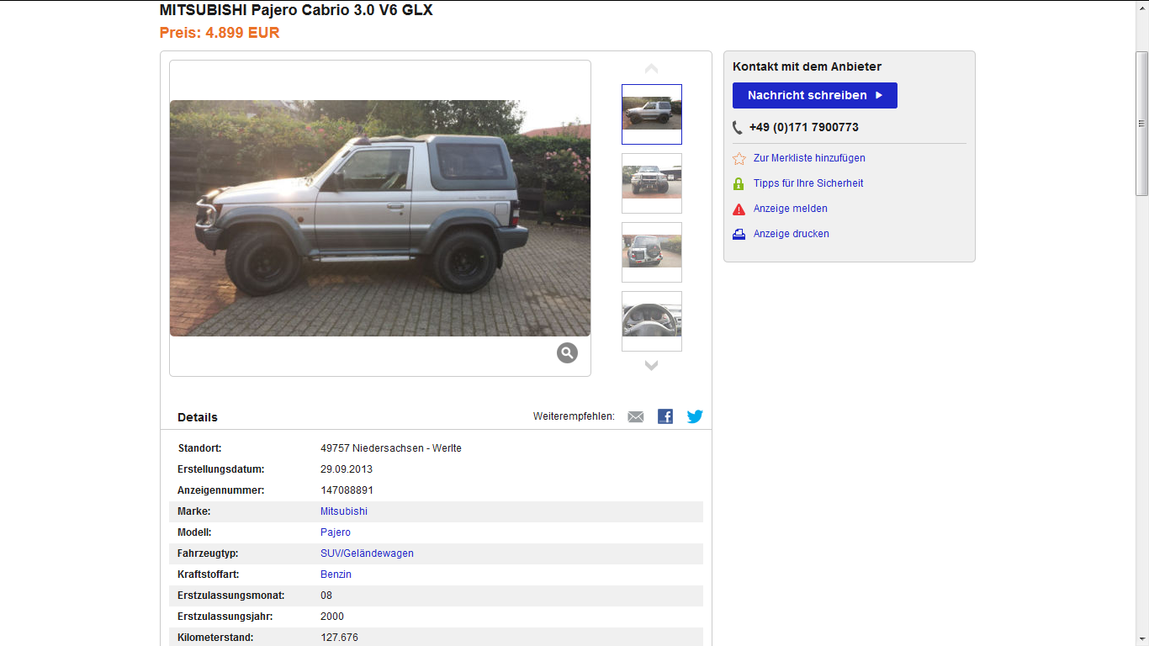Screen dimensions: 1149x646
Task: Click the star icon for Merkliste
Action: (739, 158)
